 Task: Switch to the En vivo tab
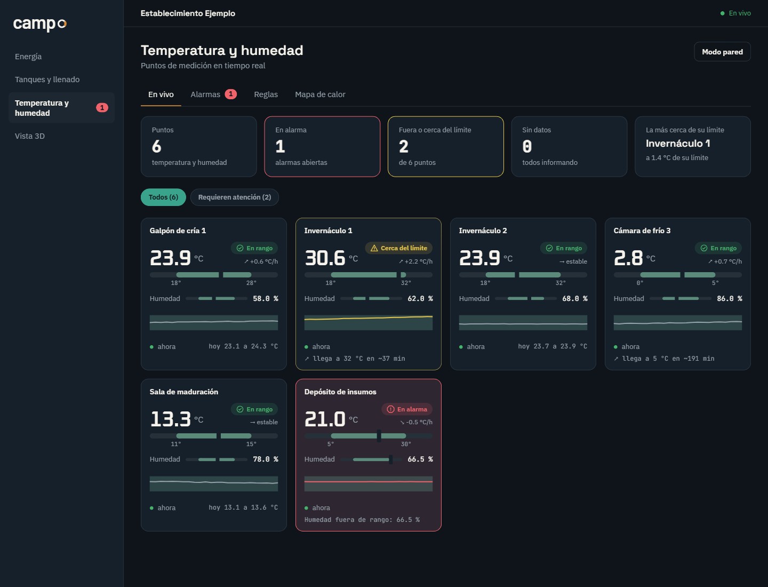(x=161, y=94)
